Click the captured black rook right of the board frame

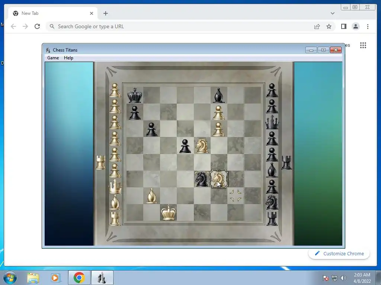tap(287, 162)
